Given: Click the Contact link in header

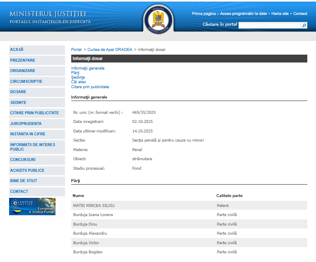Looking at the screenshot, I should click(300, 14).
